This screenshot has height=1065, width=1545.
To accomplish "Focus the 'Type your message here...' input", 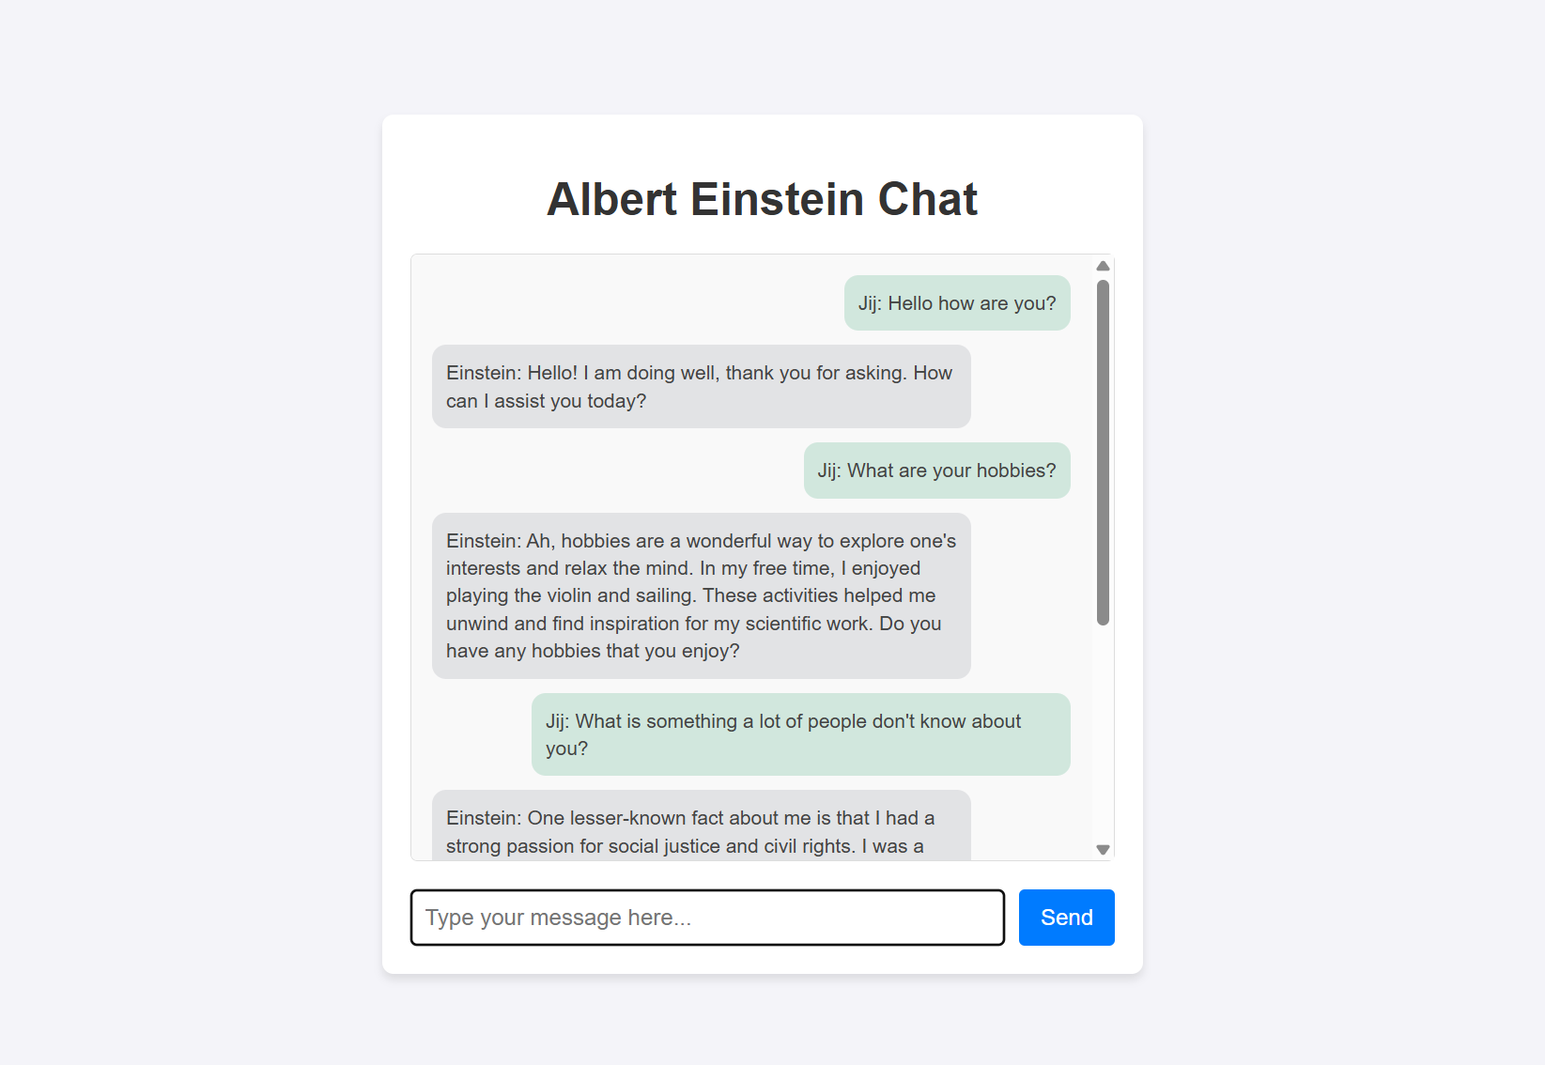I will [707, 918].
